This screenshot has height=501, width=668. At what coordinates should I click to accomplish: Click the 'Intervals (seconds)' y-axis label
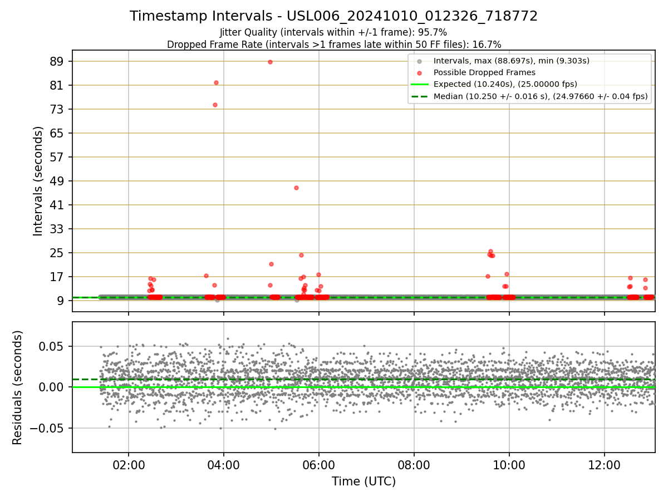(38, 181)
